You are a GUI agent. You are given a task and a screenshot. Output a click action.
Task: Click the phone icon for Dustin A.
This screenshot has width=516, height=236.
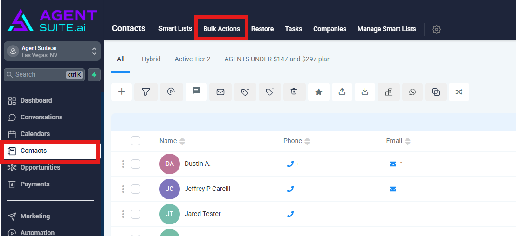290,164
